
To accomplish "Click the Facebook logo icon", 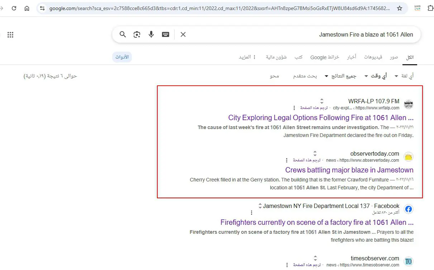I will point(409,209).
